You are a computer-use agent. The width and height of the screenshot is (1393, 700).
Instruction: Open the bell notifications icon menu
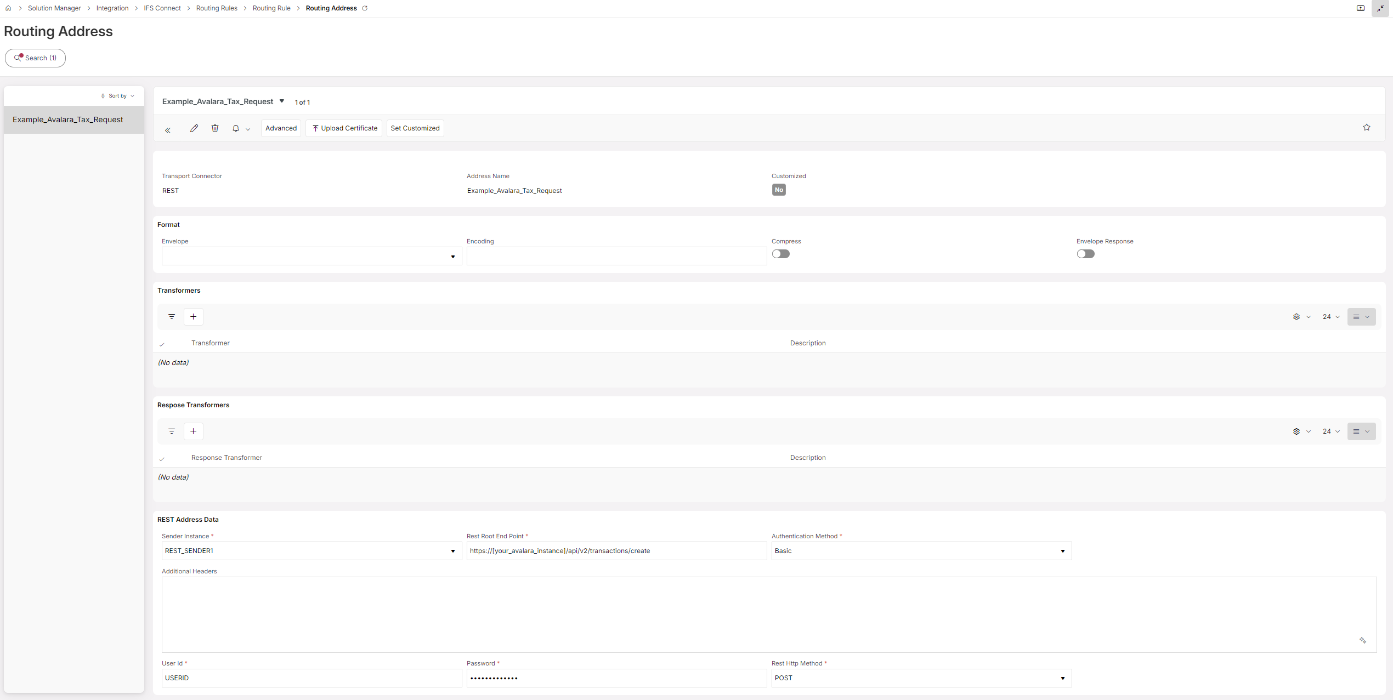[x=241, y=128]
